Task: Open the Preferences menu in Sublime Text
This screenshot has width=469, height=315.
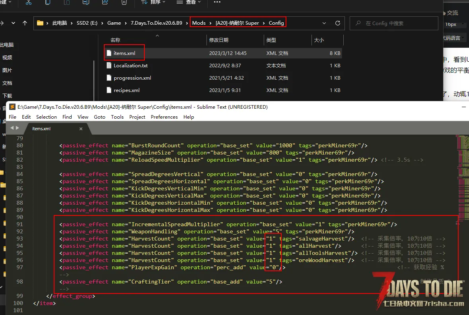Action: [x=164, y=117]
